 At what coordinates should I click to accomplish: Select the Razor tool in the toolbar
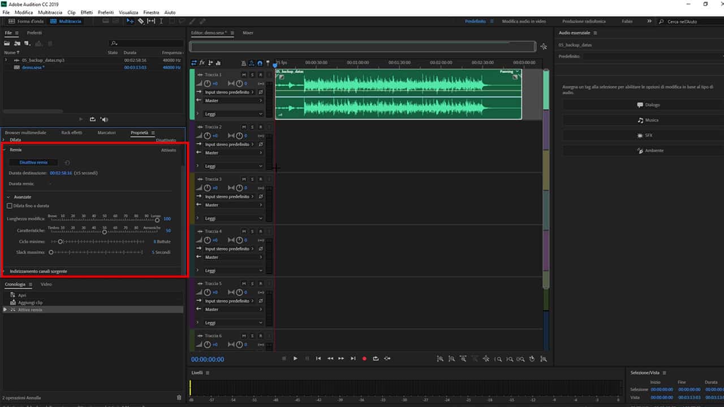141,21
